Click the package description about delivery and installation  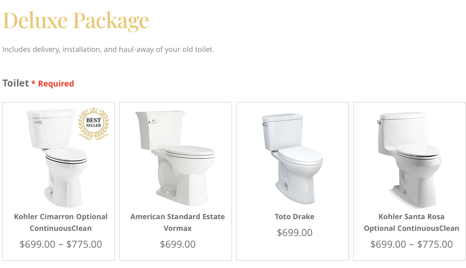coord(108,48)
